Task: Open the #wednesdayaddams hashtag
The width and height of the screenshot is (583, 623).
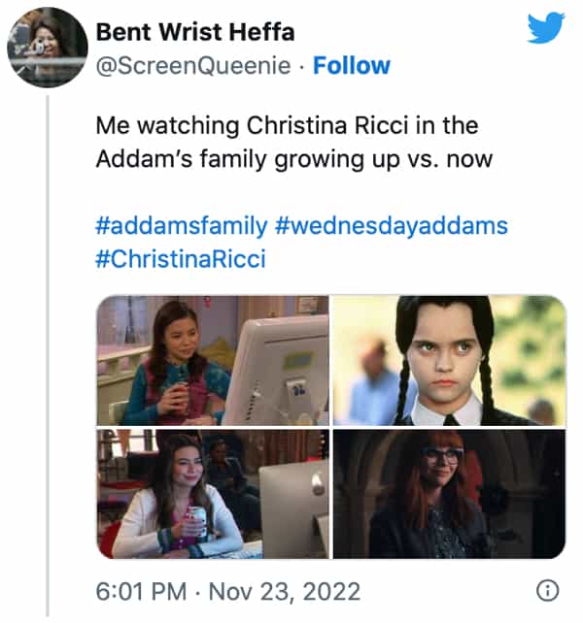Action: (392, 226)
